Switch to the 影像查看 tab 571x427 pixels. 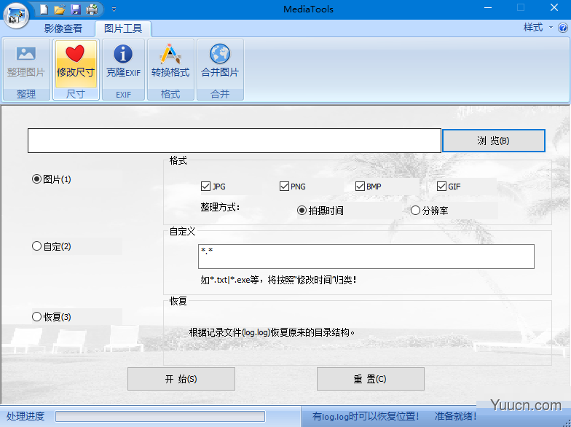[63, 28]
